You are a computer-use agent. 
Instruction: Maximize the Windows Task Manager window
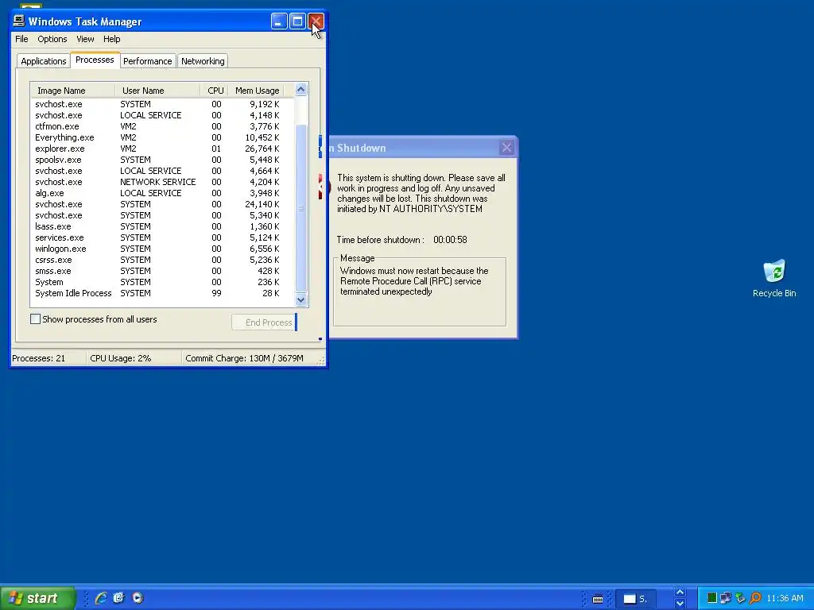[x=297, y=21]
